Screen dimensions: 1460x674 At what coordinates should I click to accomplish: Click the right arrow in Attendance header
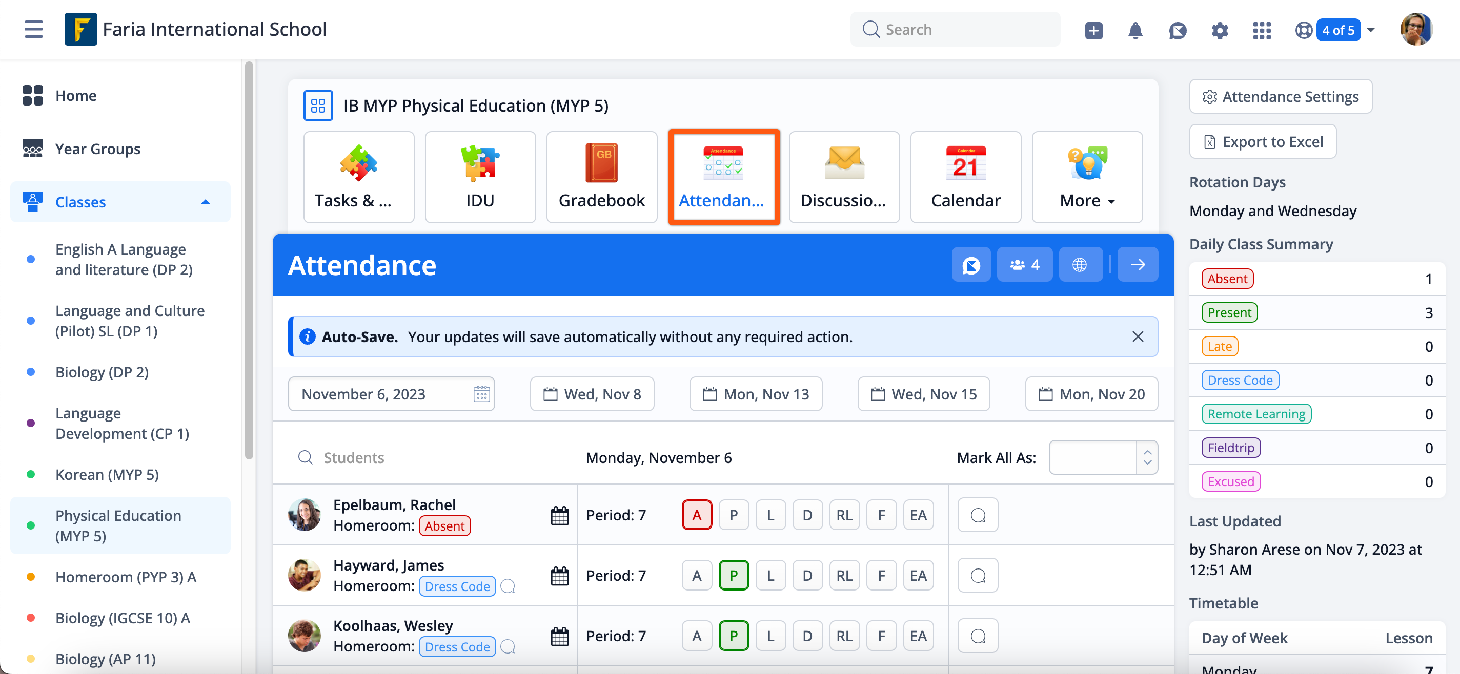[x=1138, y=264]
